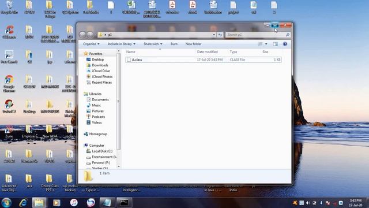Select Computer in navigation pane
This screenshot has height=208, width=369.
pos(96,145)
